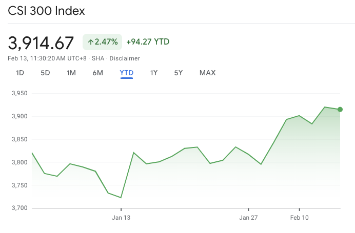Click the Jan 13 date label
The width and height of the screenshot is (355, 233).
click(121, 217)
